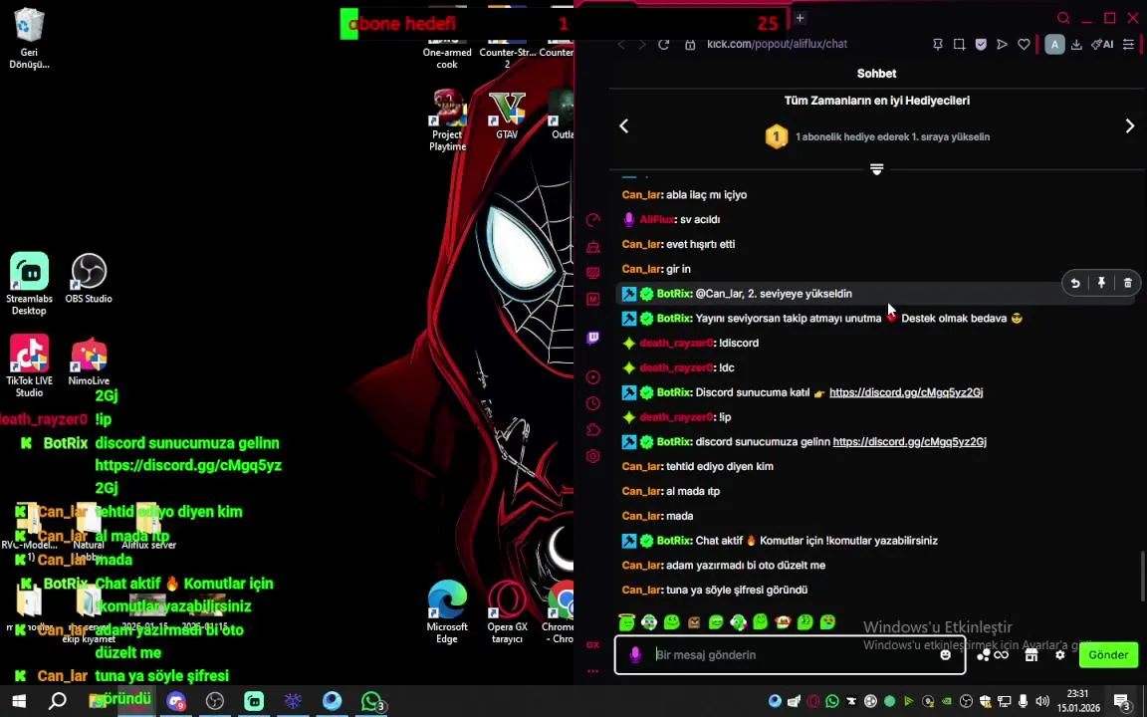
Task: Open WhatsApp from the taskbar
Action: click(x=372, y=702)
